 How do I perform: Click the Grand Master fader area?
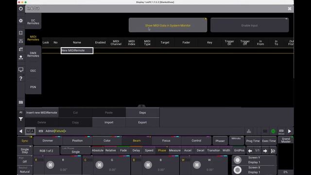point(286,156)
